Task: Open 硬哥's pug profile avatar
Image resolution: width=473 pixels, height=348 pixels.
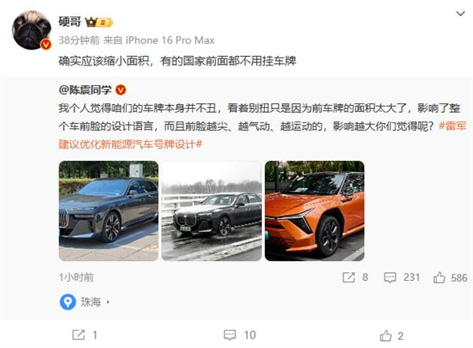Action: coord(32,30)
